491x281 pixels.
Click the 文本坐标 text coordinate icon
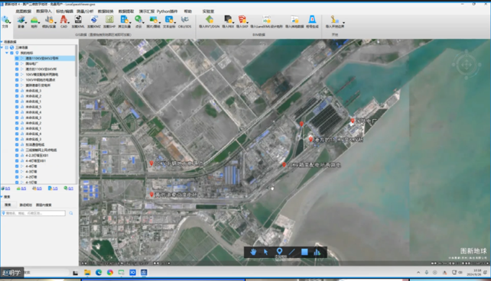pos(169,20)
